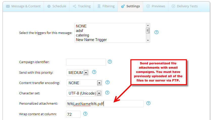Select 'New Name Trigger' in triggers list
Image resolution: width=211 pixels, height=120 pixels.
[x=91, y=40]
